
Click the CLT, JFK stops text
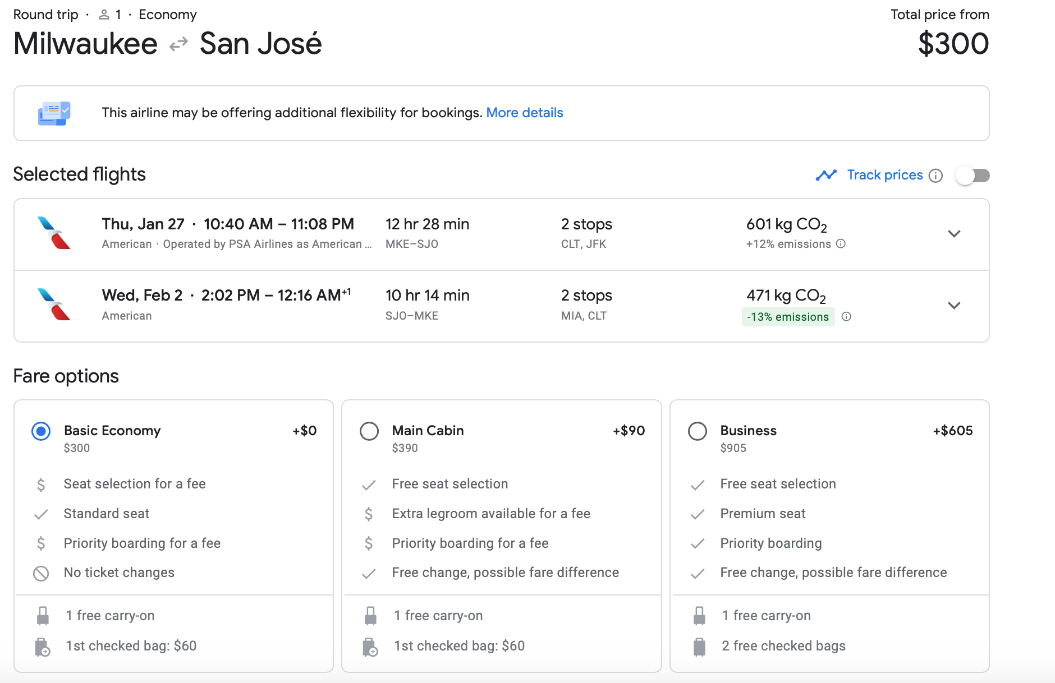click(584, 244)
